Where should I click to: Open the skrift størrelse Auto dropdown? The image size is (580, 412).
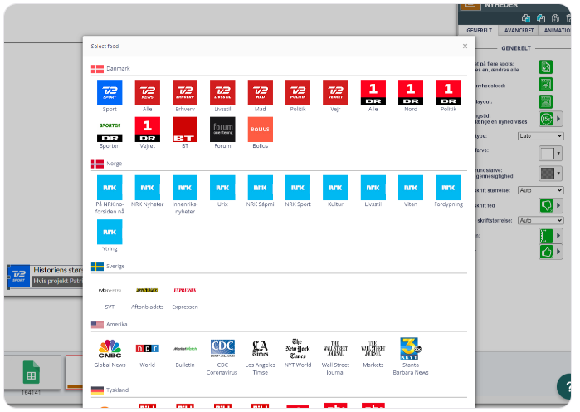coord(540,190)
